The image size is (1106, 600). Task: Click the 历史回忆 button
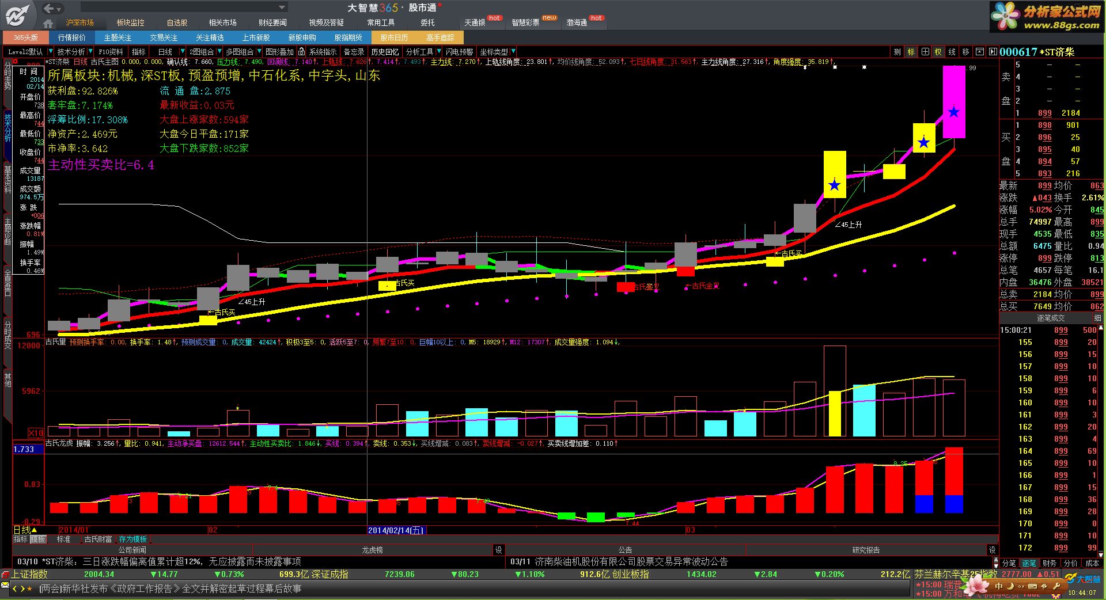(x=384, y=52)
